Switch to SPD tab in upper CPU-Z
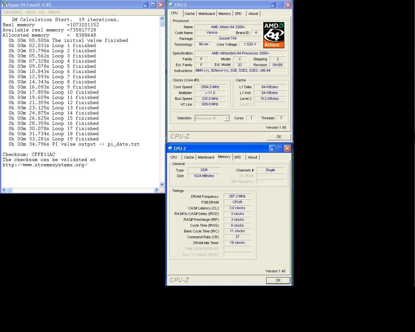Viewport: 415px width, 332px height. point(238,14)
